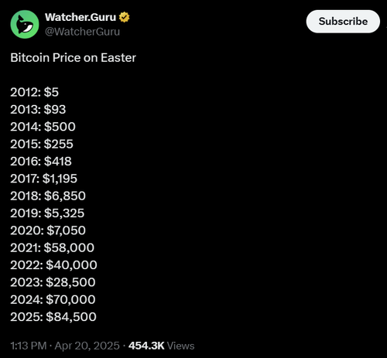The image size is (387, 358).
Task: Click the 1:13 PM timestamp
Action: click(29, 346)
